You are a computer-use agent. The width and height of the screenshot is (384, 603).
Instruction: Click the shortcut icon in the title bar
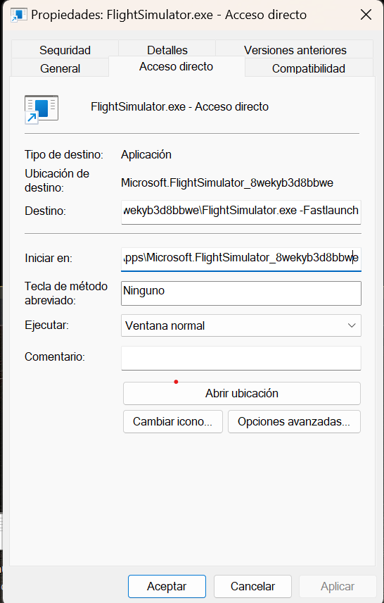(x=19, y=15)
